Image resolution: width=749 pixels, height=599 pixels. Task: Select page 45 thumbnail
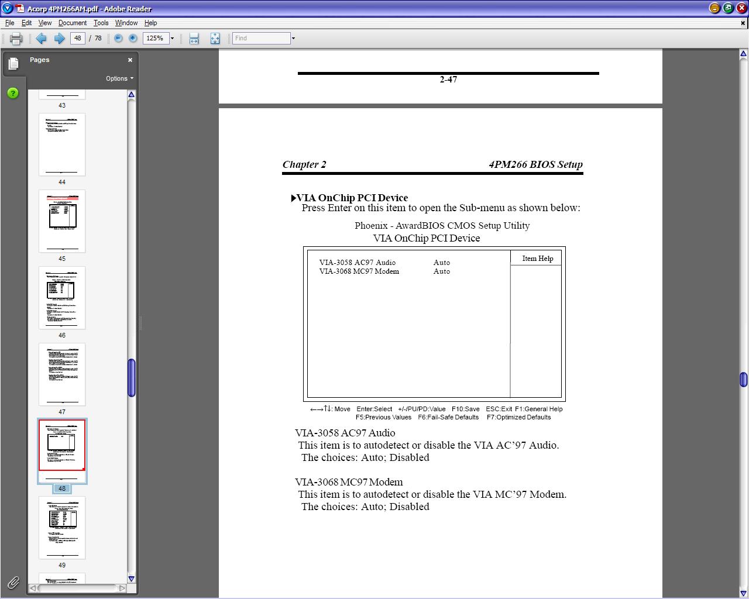62,221
